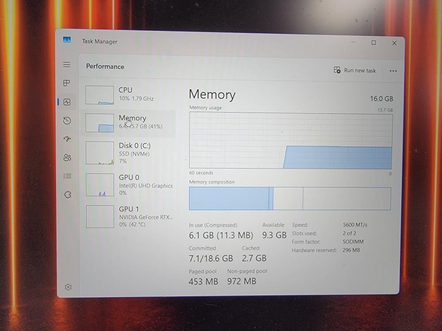This screenshot has height=331, width=442.
Task: Click the SODIMM form factor value
Action: click(x=353, y=242)
